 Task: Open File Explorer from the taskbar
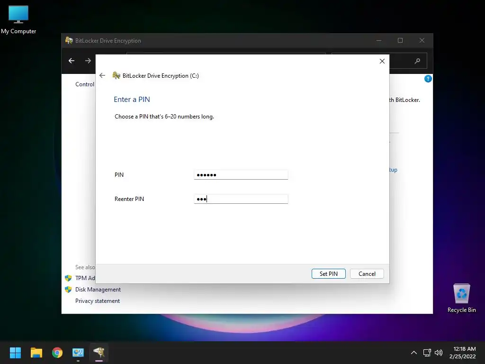coord(36,353)
